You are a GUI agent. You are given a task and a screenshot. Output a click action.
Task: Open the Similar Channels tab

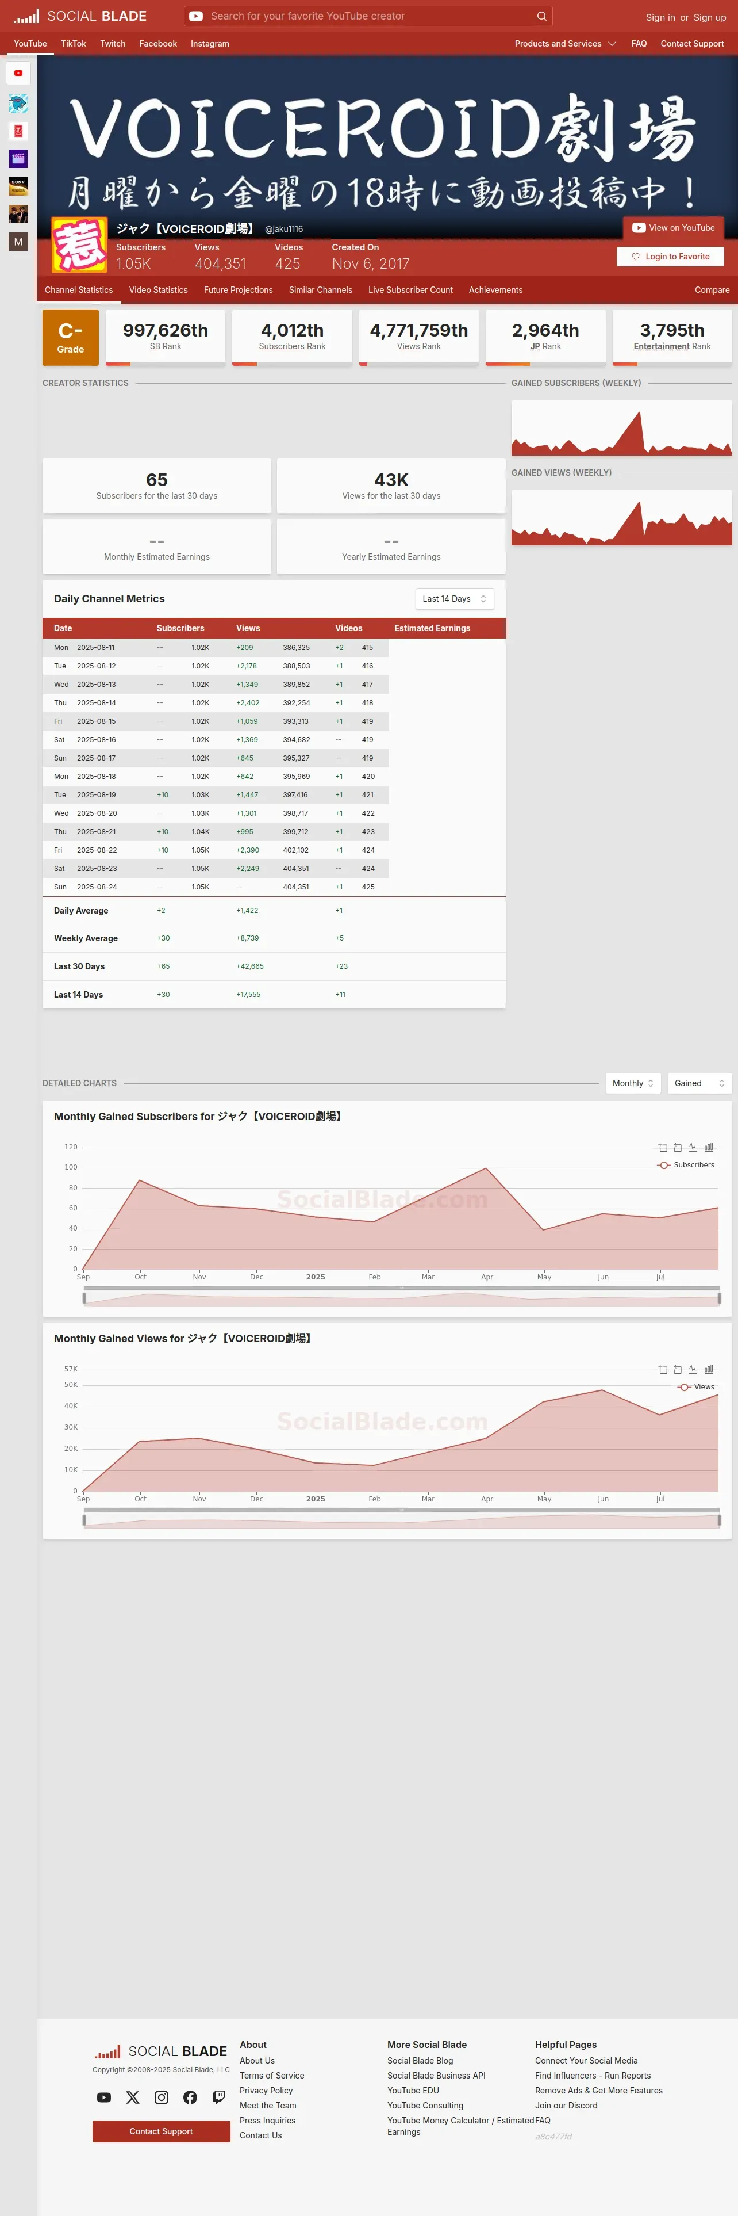[x=321, y=290]
